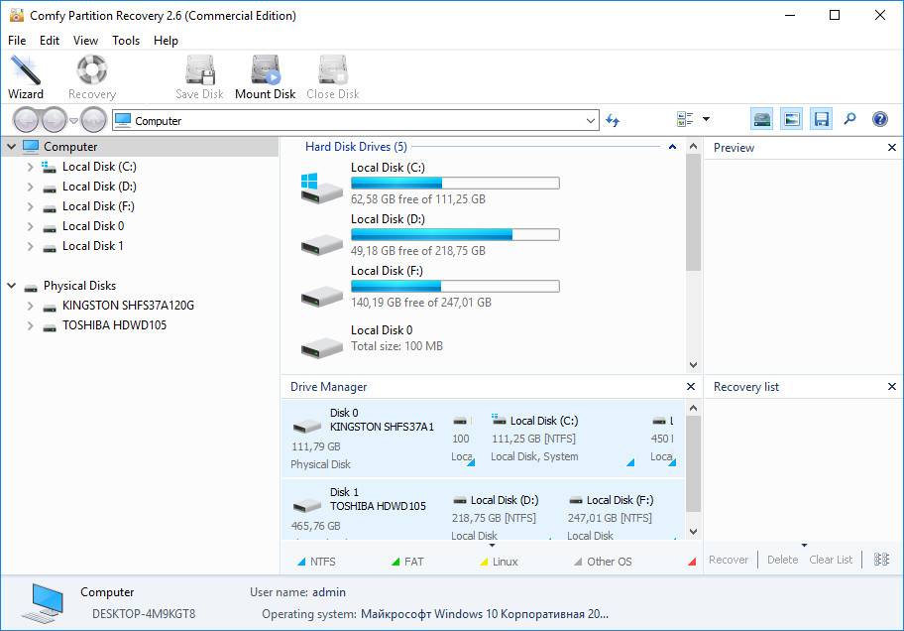
Task: Collapse the Hard Disk Drives group
Action: [672, 147]
